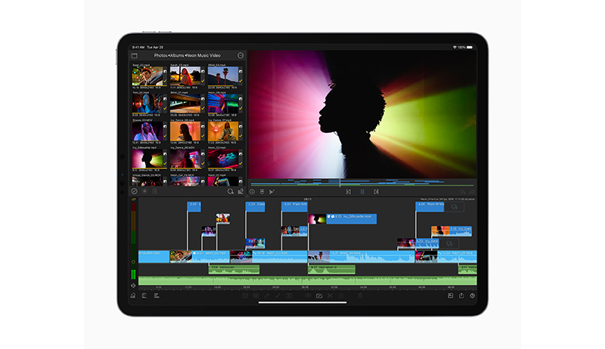Toggle the multi-select checkbox tool

(x=319, y=296)
